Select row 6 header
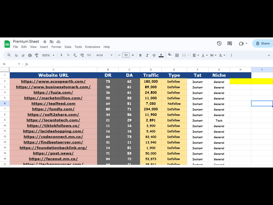273x205 pixels. click(x=5, y=103)
